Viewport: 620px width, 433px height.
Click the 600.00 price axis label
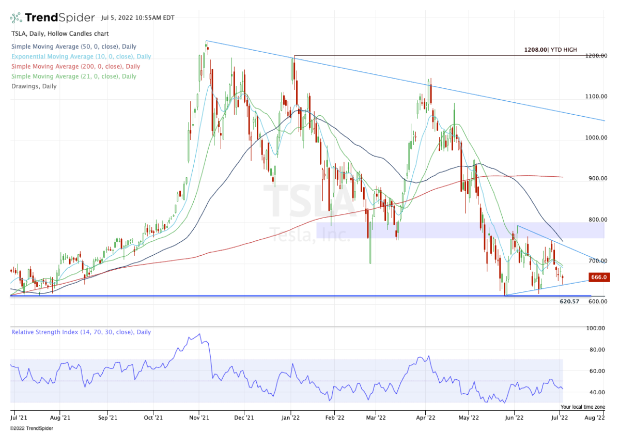598,301
